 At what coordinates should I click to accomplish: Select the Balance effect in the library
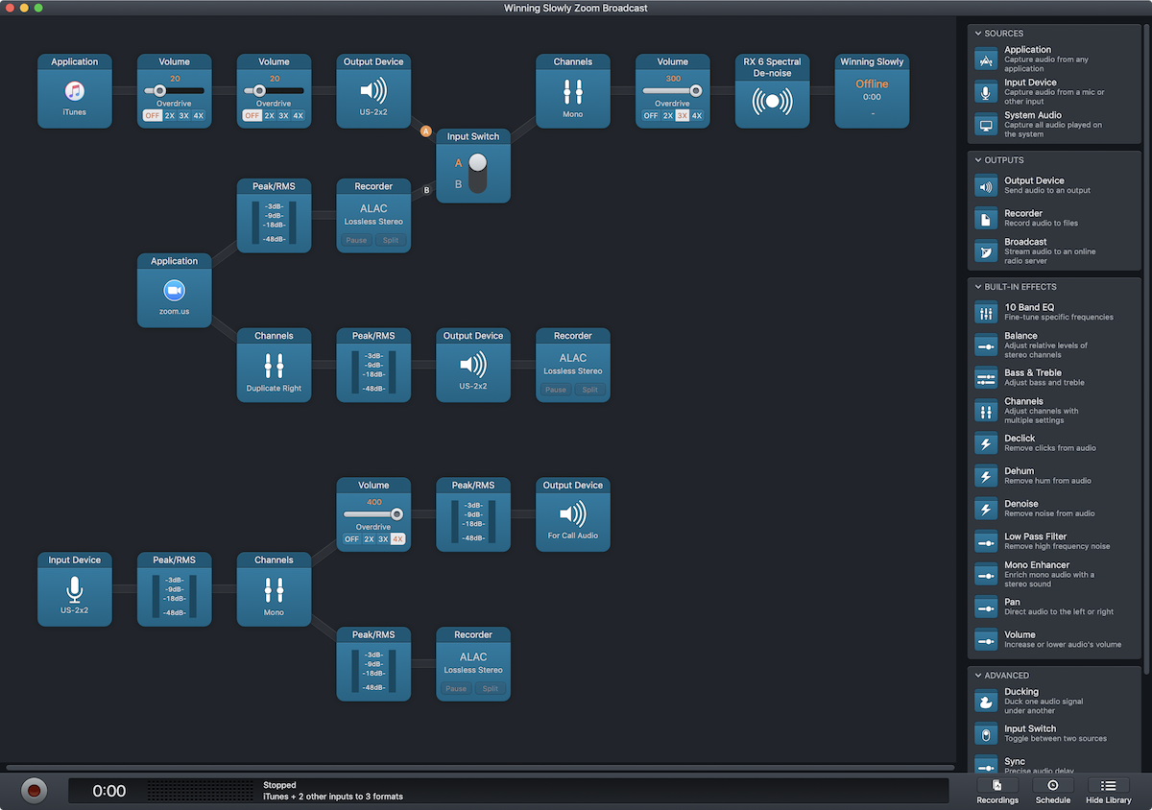tap(1053, 345)
